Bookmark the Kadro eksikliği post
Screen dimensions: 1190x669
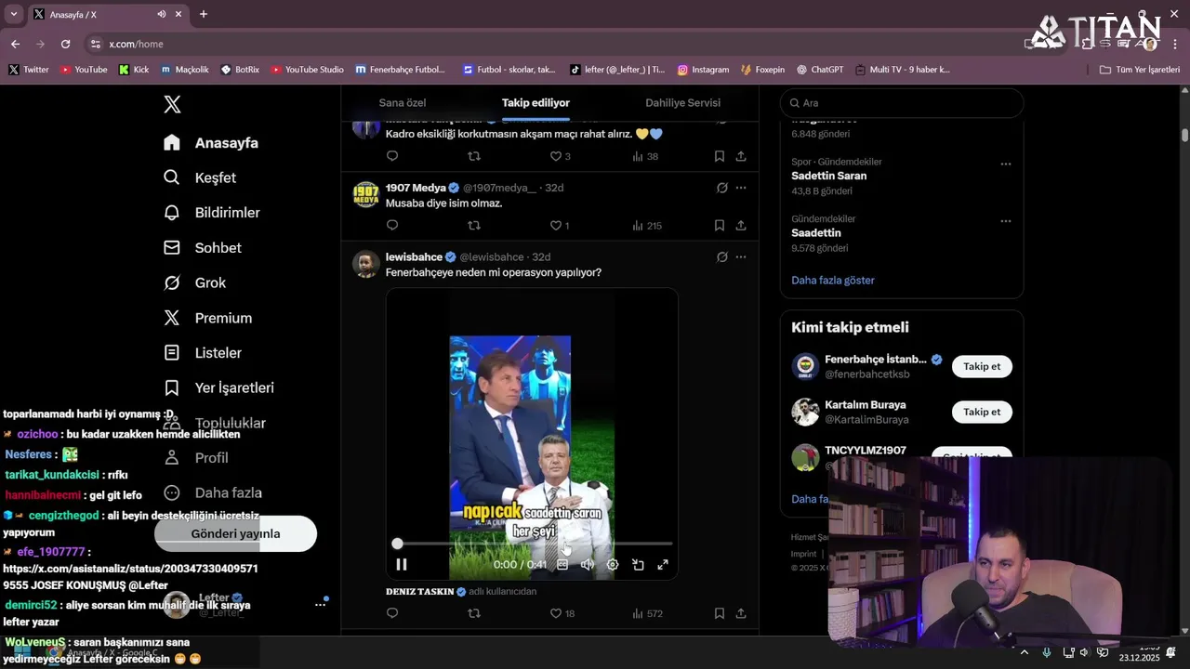tap(720, 156)
